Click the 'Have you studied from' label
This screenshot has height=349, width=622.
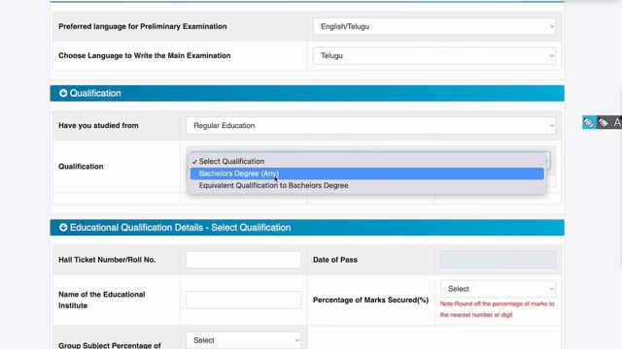(x=98, y=125)
